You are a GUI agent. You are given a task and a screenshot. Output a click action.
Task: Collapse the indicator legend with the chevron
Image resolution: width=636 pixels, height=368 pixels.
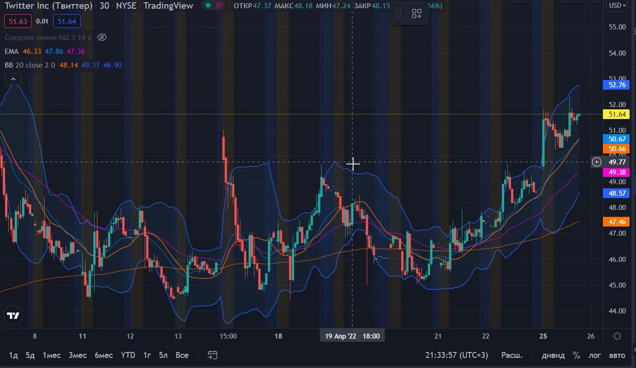[x=13, y=79]
